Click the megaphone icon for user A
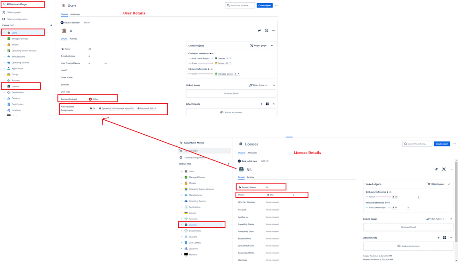This screenshot has height=268, width=467. click(x=259, y=31)
